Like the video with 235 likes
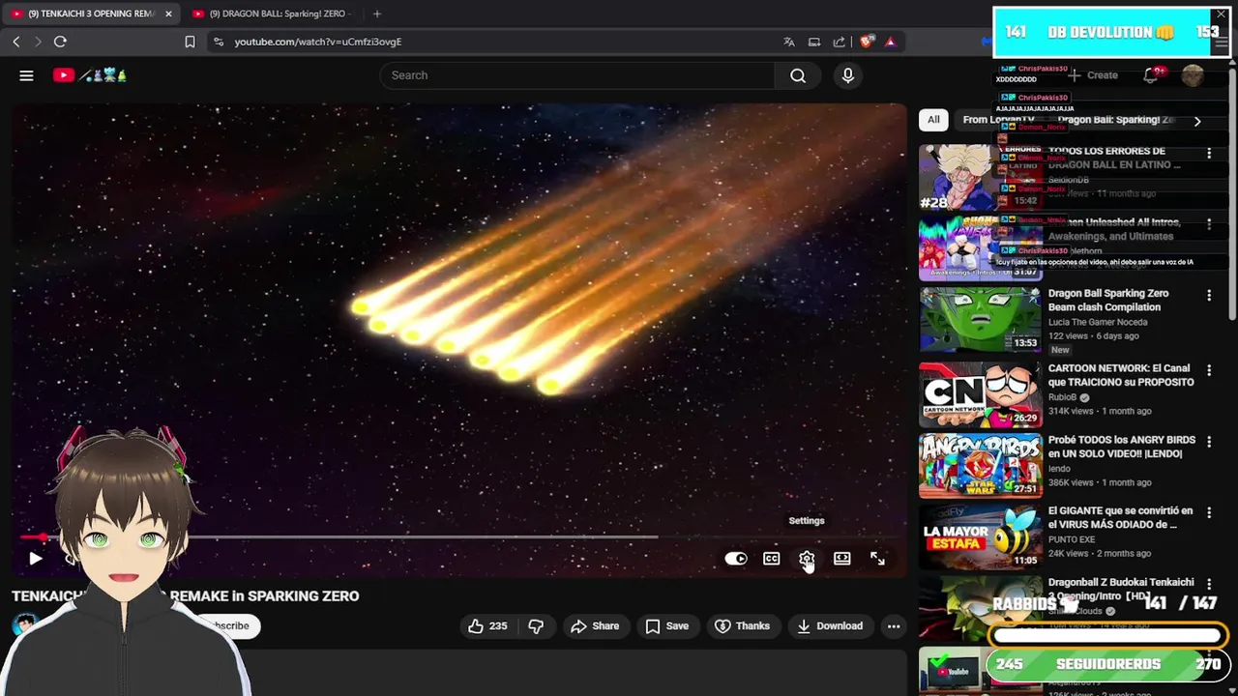Viewport: 1238px width, 696px height. [x=488, y=626]
